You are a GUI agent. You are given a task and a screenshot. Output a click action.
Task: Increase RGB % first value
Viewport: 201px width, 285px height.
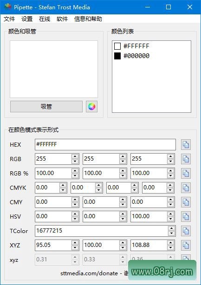click(75, 171)
